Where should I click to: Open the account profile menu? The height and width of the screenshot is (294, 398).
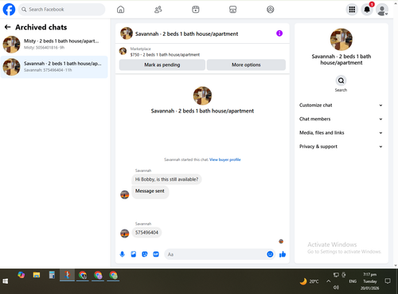click(382, 10)
